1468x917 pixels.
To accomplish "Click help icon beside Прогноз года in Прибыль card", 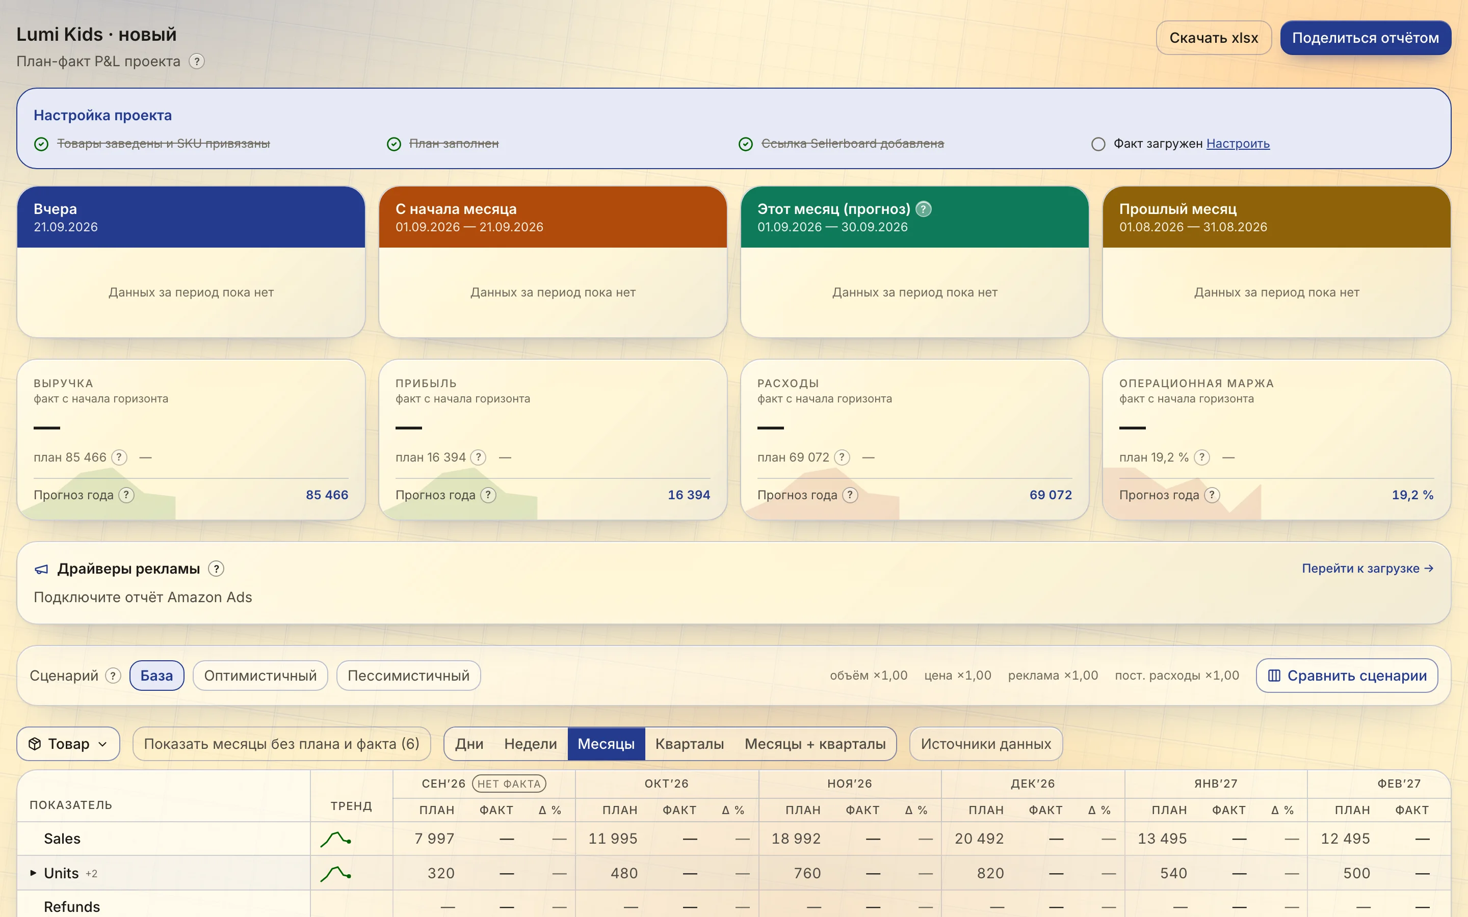I will click(x=488, y=495).
